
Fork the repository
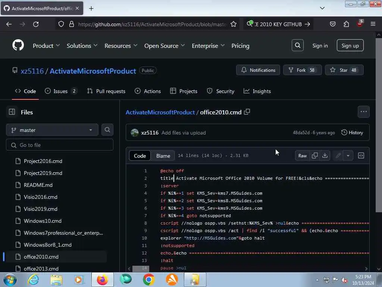pos(302,70)
